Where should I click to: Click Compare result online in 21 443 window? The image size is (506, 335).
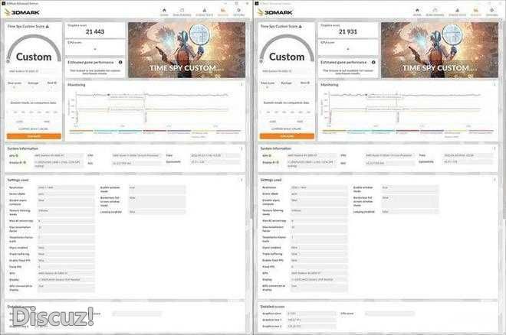pos(33,128)
